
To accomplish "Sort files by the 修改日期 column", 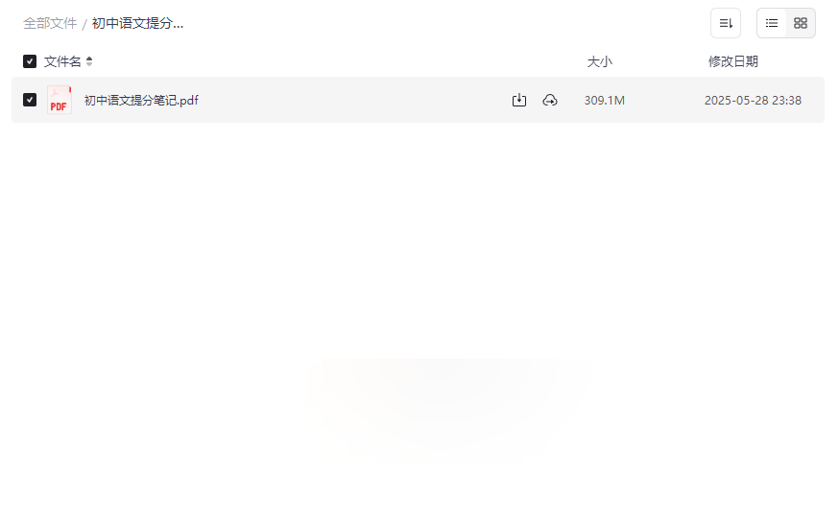I will 733,61.
